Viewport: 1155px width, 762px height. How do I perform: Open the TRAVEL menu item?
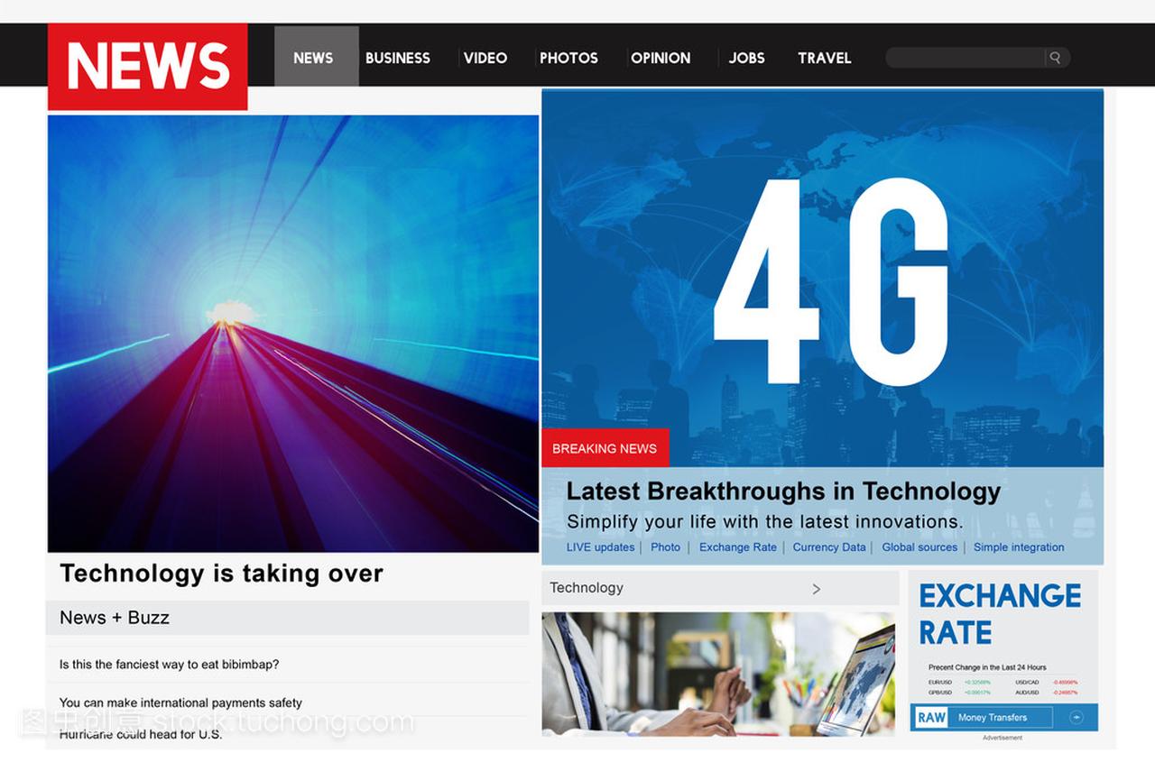pos(824,58)
